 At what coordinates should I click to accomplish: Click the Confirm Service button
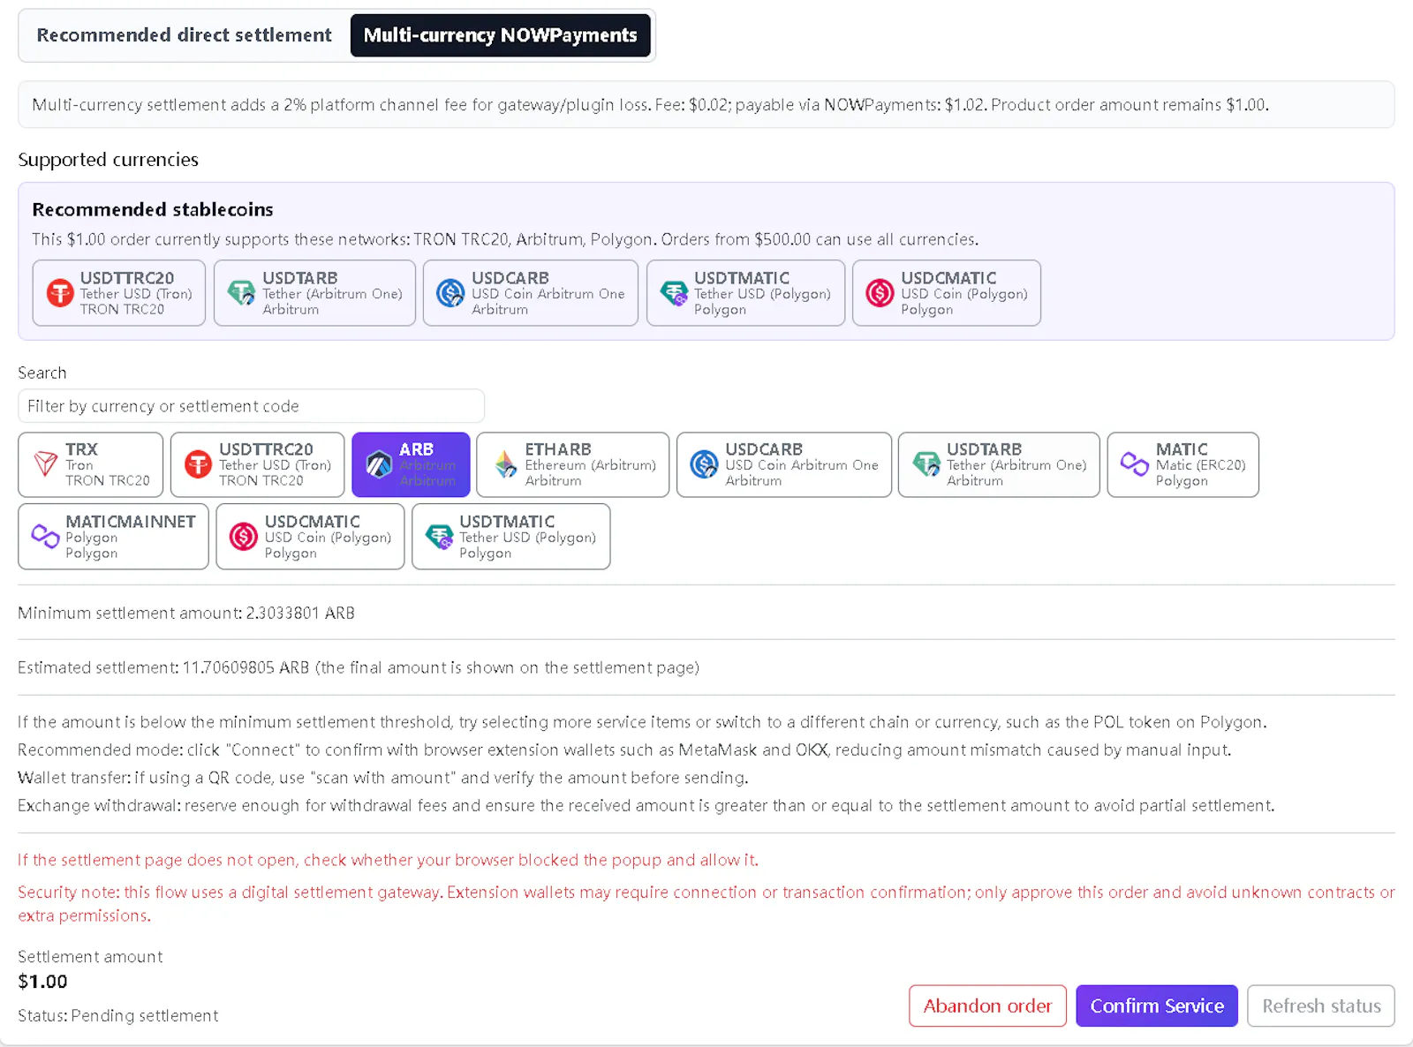point(1157,1006)
